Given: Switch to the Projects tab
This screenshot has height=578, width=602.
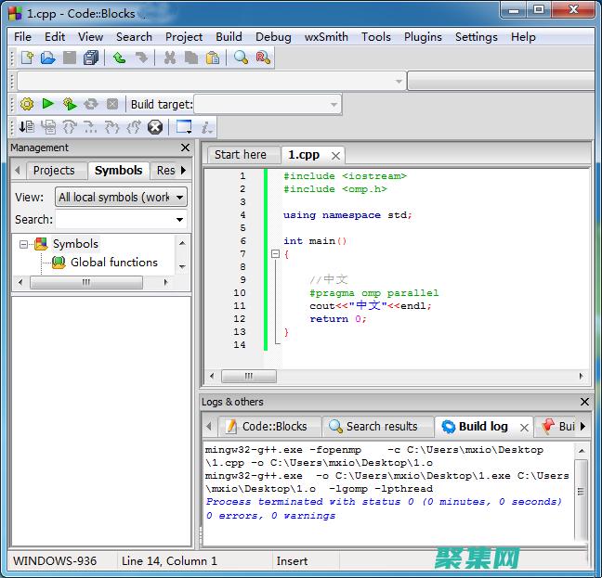Looking at the screenshot, I should pyautogui.click(x=53, y=170).
